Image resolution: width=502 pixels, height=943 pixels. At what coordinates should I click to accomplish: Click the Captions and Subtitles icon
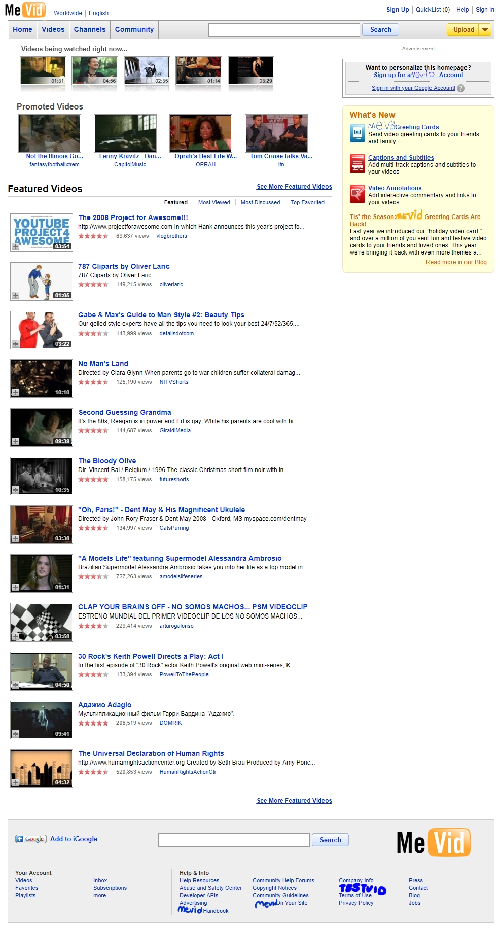[x=357, y=164]
